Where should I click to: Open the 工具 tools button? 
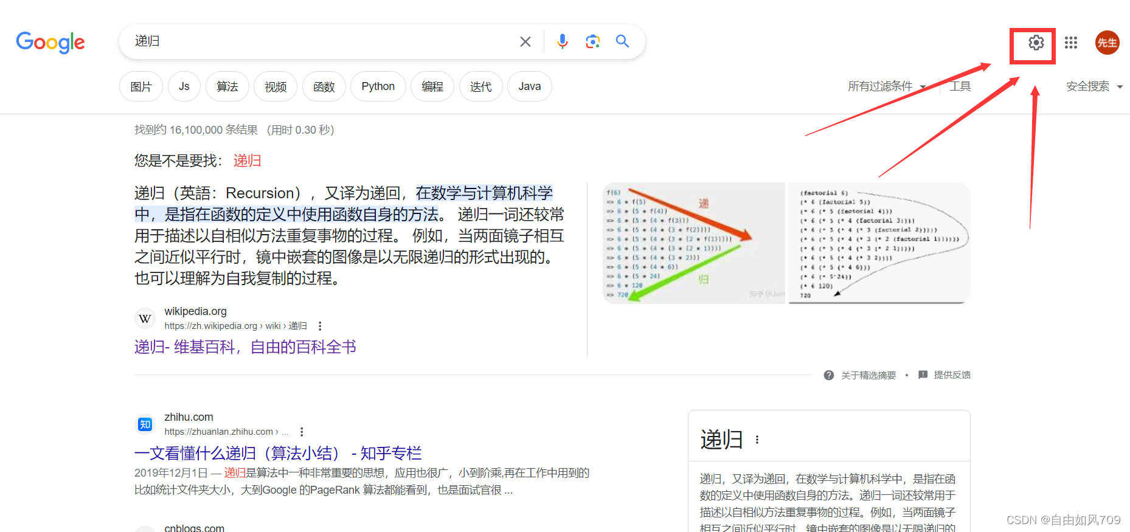coord(960,86)
